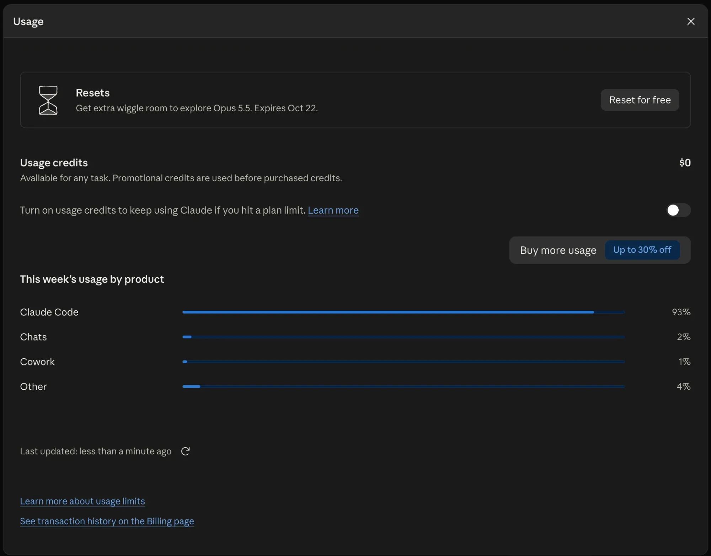Select the Cowork product label
Screen dimensions: 711x556
(x=37, y=362)
